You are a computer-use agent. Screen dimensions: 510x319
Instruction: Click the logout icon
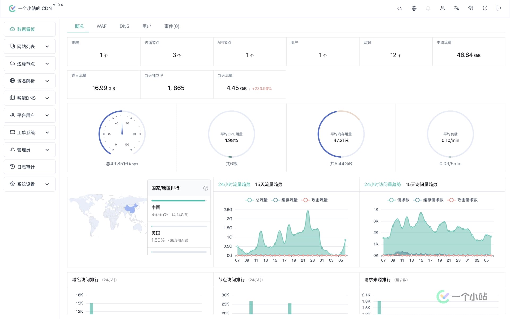(x=499, y=8)
